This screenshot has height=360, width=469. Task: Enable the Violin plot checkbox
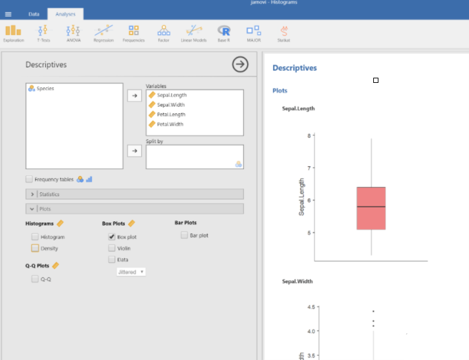pyautogui.click(x=112, y=248)
